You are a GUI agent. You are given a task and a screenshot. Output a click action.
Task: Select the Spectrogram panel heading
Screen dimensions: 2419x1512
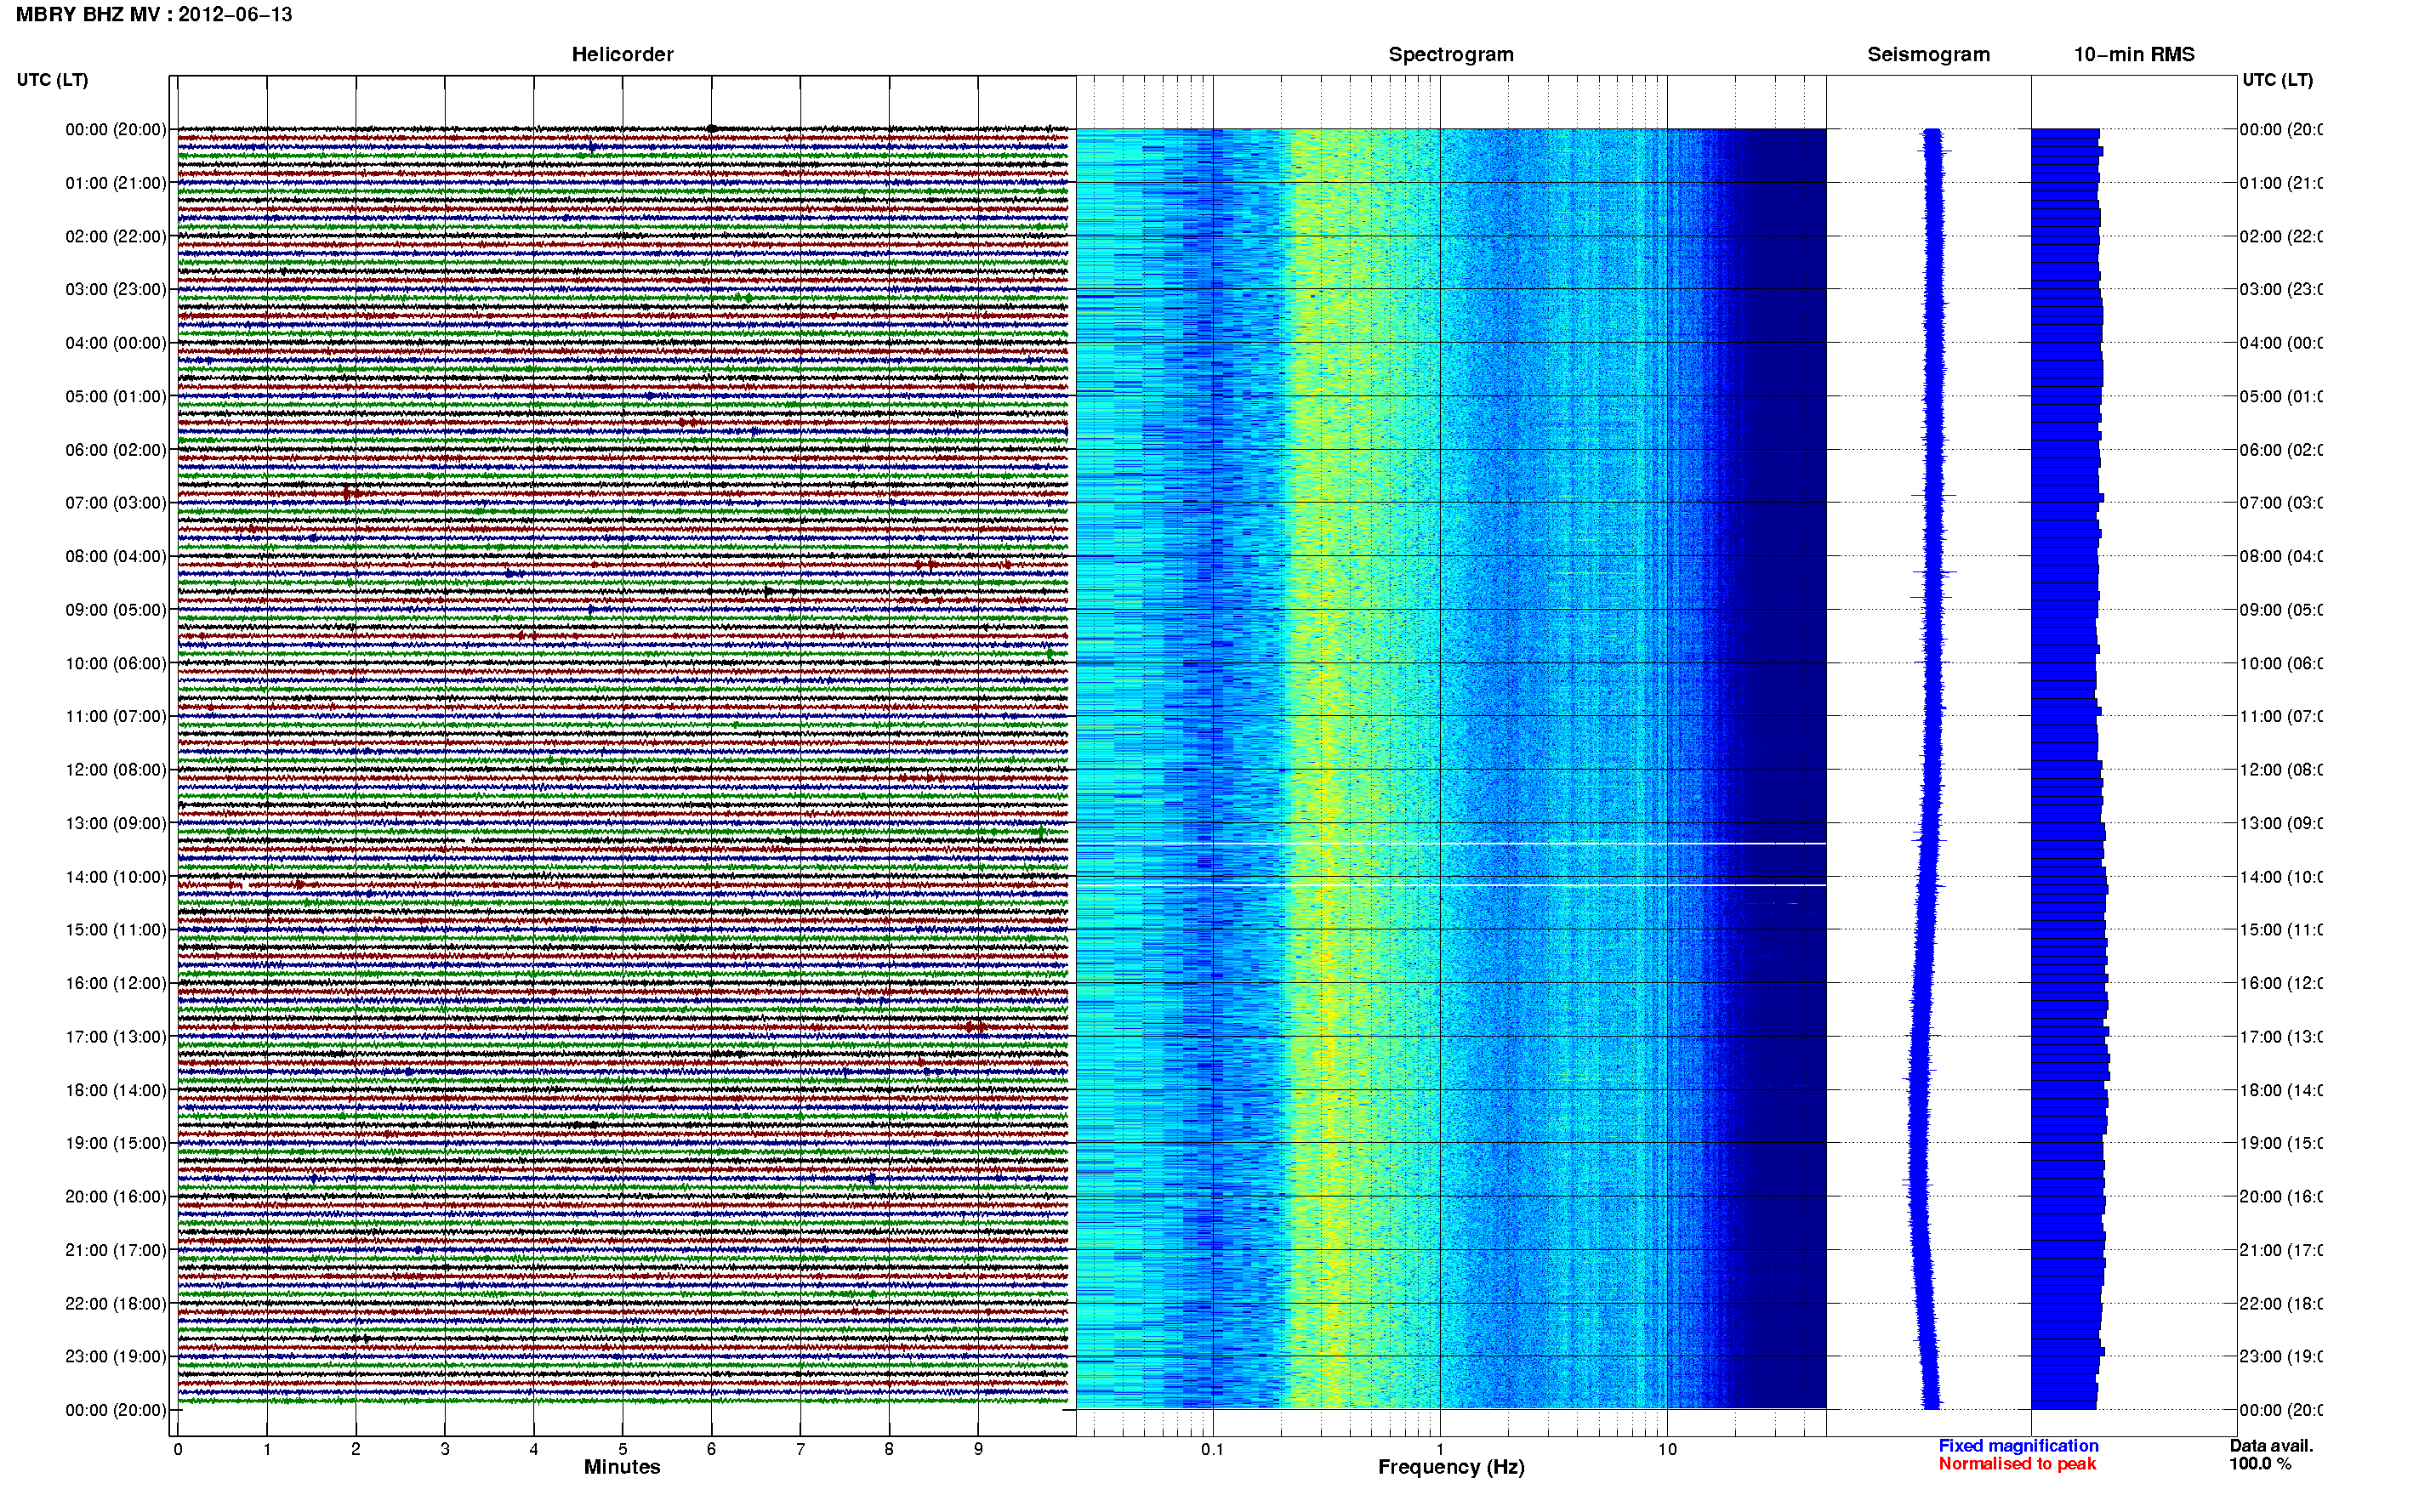click(x=1451, y=54)
